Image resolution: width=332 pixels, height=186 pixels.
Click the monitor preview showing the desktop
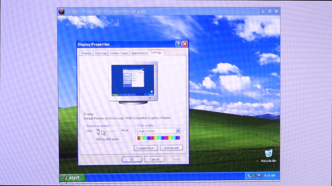(x=133, y=80)
